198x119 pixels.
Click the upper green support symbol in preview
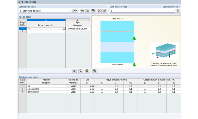click(x=134, y=38)
